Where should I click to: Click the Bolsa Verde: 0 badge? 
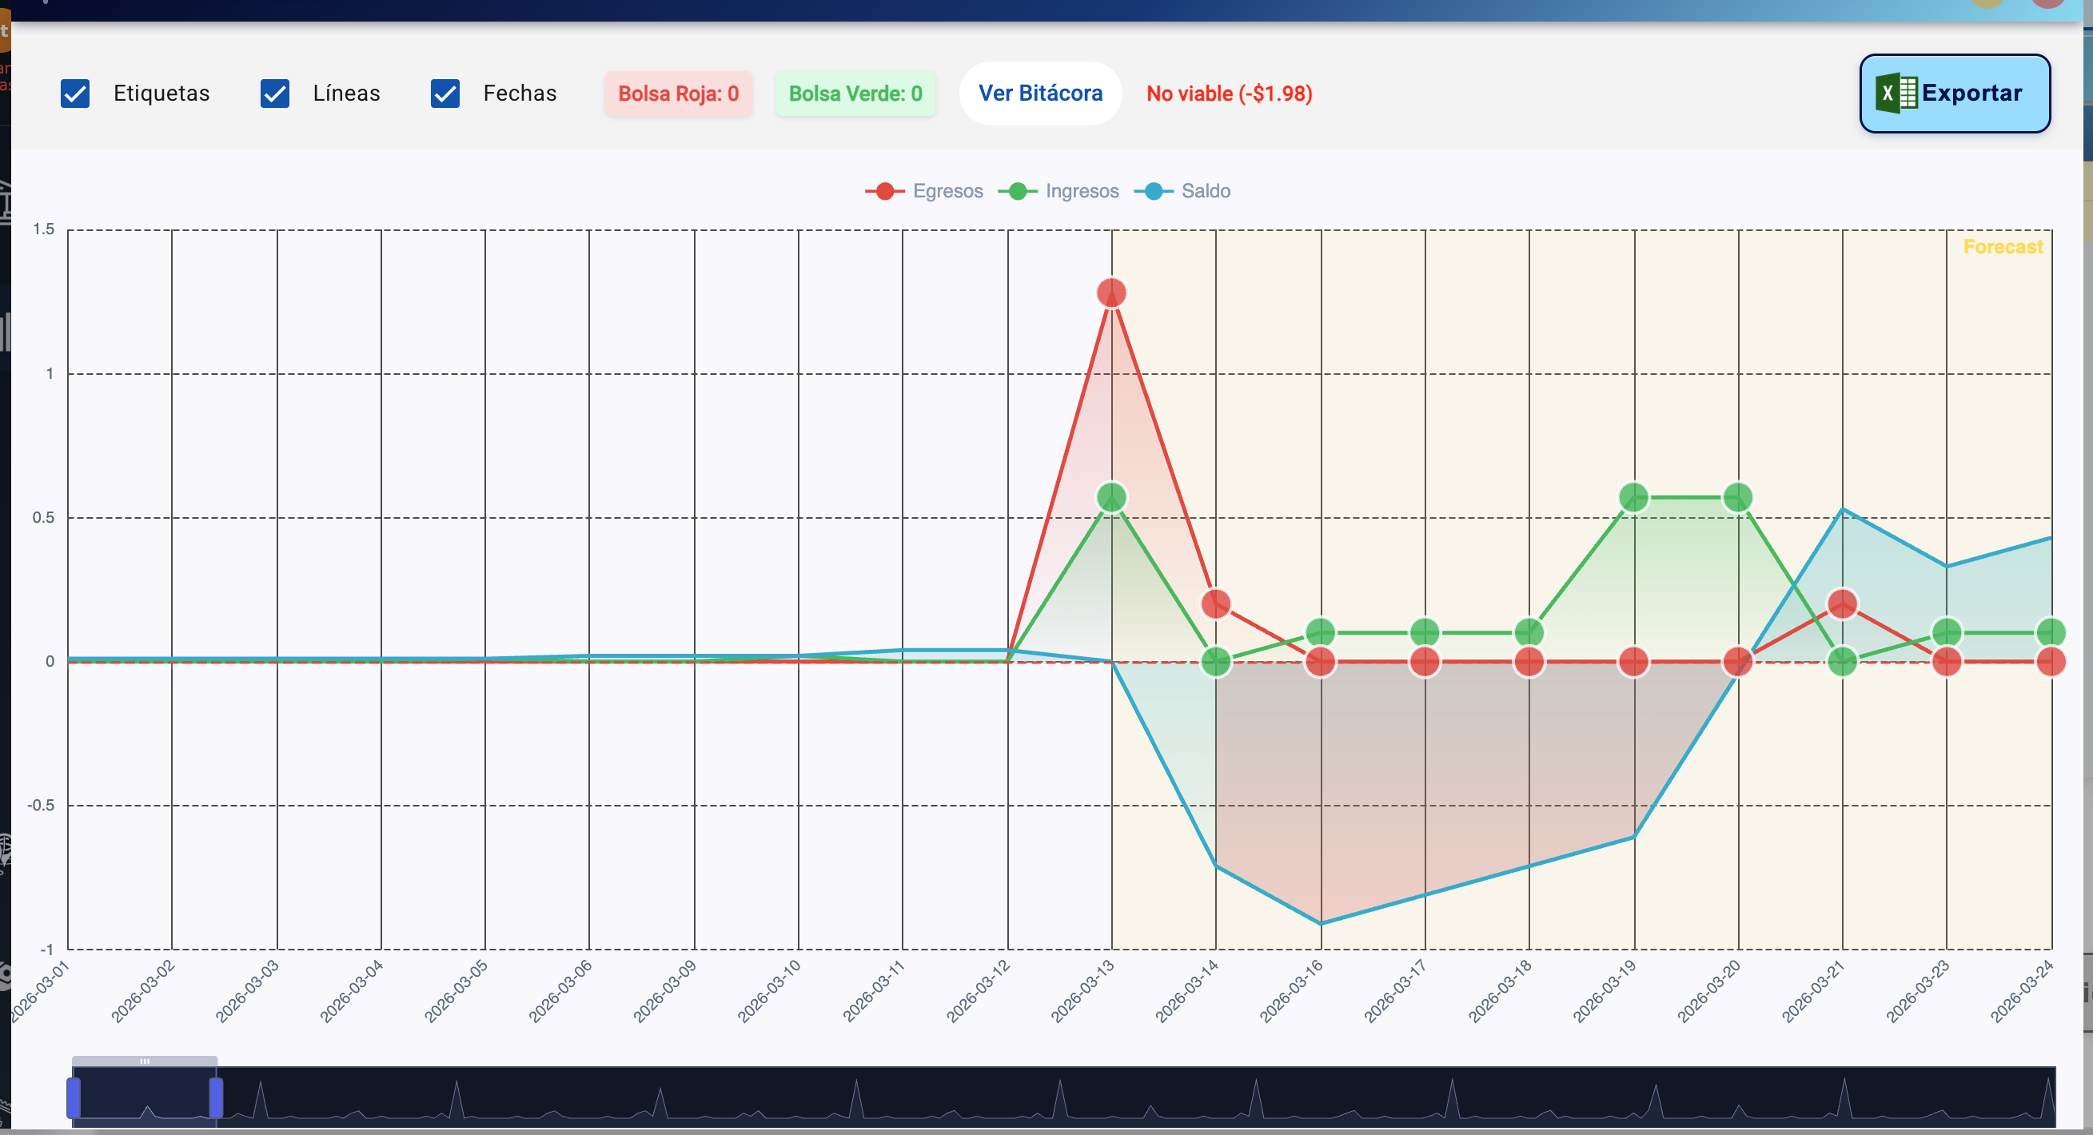[855, 94]
